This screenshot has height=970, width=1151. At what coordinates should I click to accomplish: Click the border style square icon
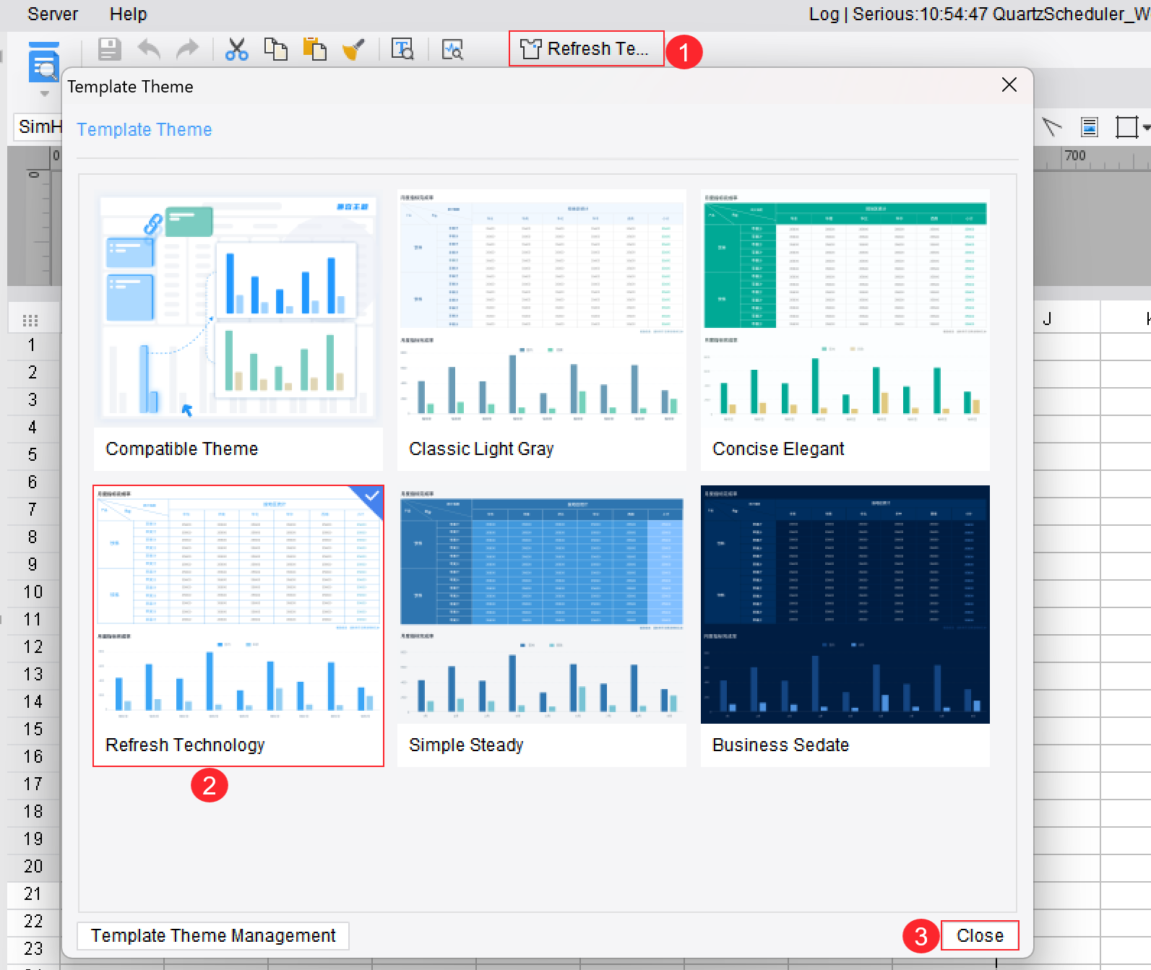pos(1126,127)
